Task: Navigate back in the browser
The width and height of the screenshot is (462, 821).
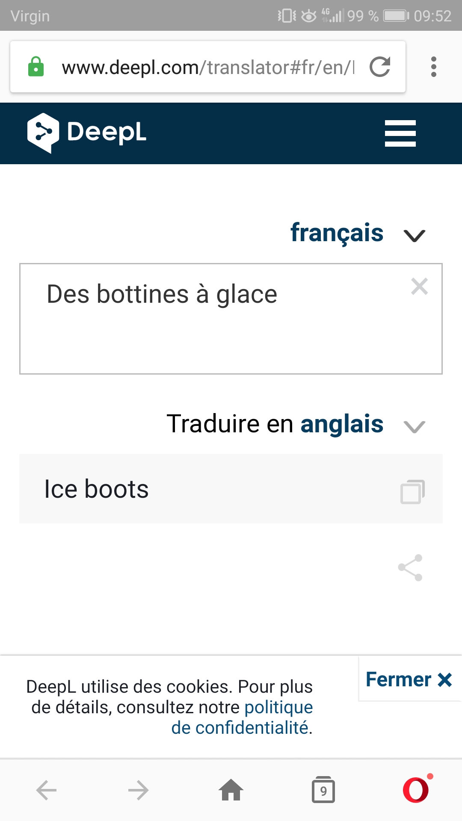Action: [47, 790]
